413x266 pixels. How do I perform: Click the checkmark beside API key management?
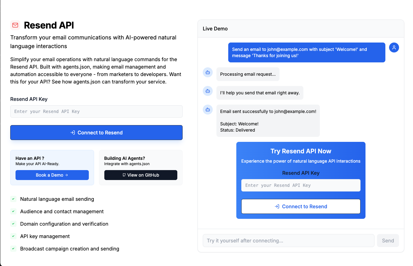[x=13, y=236]
